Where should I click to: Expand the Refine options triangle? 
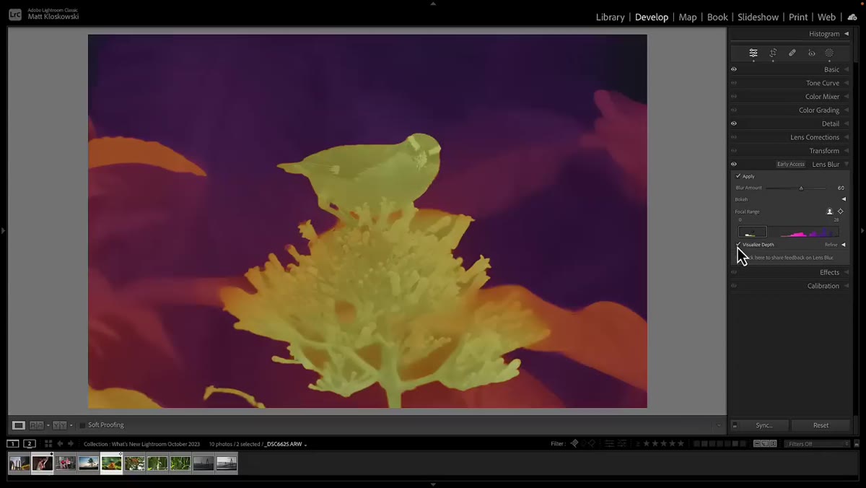click(844, 245)
